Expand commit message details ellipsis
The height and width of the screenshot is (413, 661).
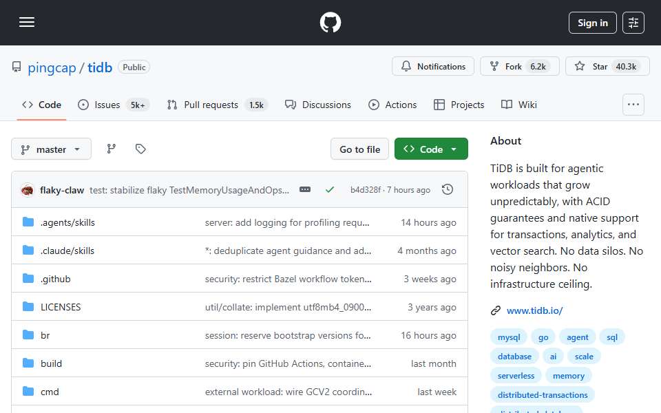(305, 190)
